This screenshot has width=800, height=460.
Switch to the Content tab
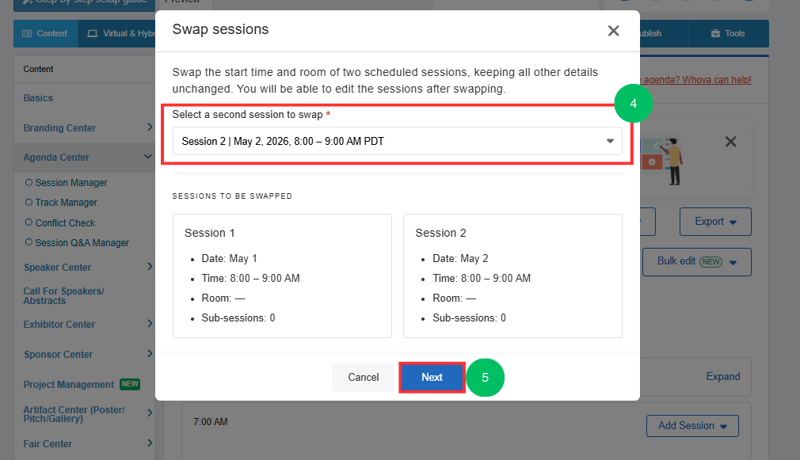[45, 34]
